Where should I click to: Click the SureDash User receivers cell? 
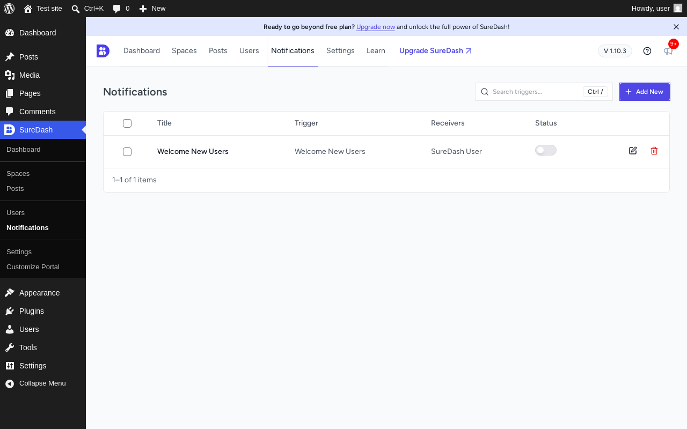456,152
